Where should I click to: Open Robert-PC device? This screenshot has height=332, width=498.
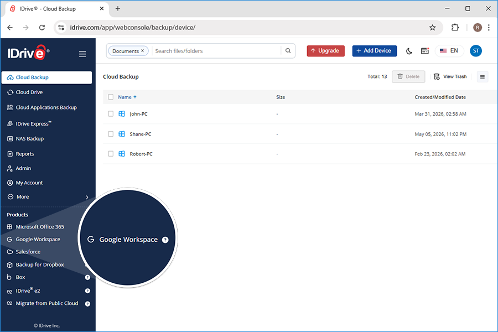(141, 154)
